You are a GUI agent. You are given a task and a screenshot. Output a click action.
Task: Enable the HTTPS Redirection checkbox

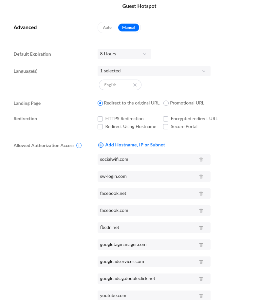coord(100,119)
